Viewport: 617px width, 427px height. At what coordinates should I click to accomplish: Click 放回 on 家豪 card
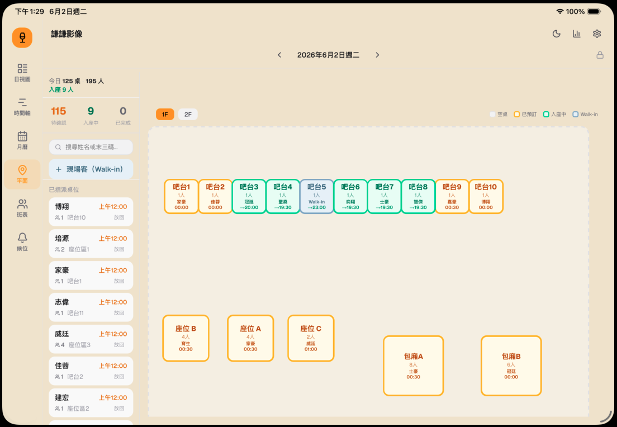119,281
